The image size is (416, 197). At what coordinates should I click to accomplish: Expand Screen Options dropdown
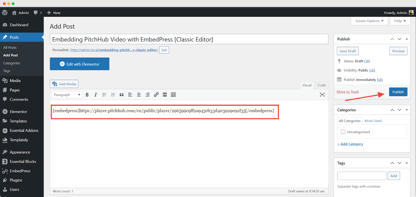pyautogui.click(x=369, y=21)
